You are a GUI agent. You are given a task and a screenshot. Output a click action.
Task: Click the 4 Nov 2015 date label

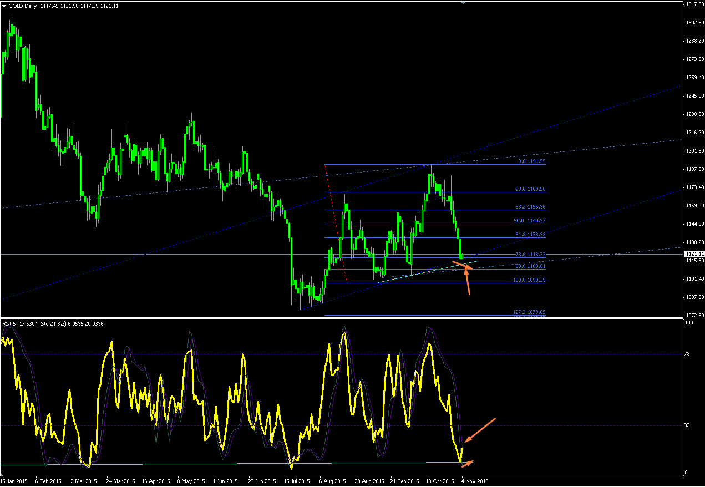pyautogui.click(x=475, y=481)
